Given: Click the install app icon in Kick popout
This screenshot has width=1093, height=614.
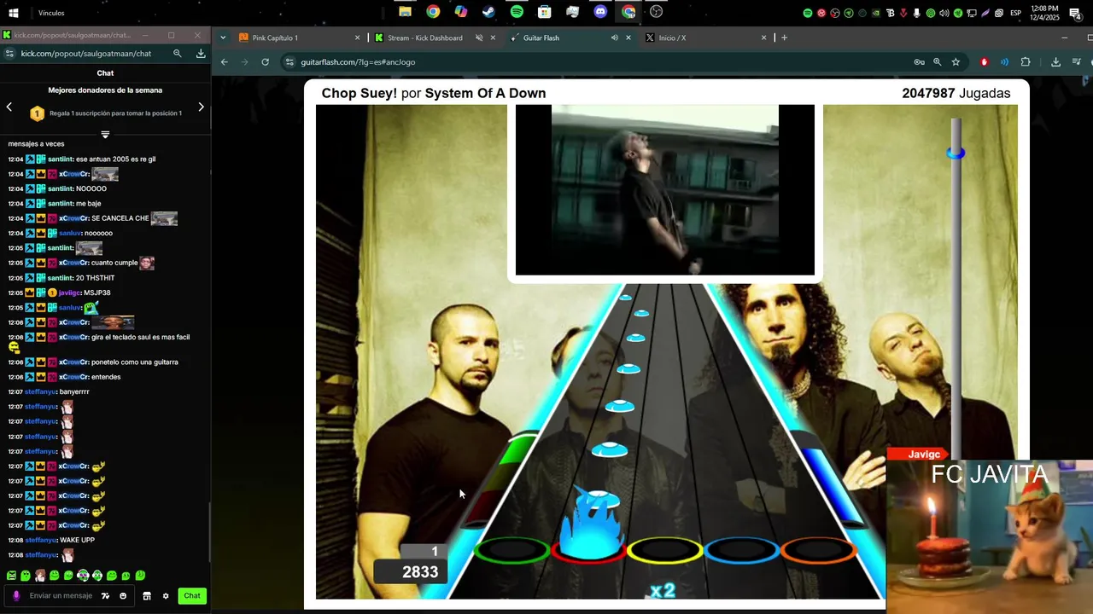Looking at the screenshot, I should click(x=201, y=53).
